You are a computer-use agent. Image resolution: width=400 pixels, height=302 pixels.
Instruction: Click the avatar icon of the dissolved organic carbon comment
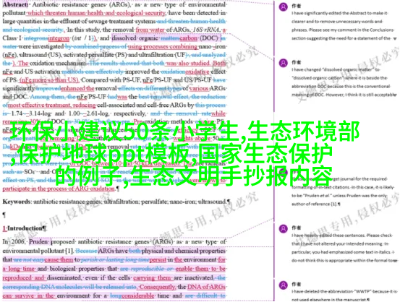click(x=283, y=63)
